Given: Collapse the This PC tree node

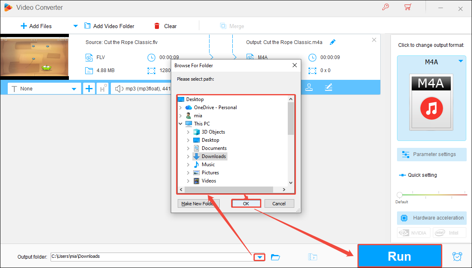Looking at the screenshot, I should (x=181, y=123).
